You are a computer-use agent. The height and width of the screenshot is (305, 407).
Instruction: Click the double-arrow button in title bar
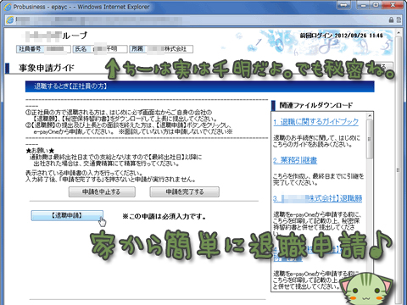(343, 5)
